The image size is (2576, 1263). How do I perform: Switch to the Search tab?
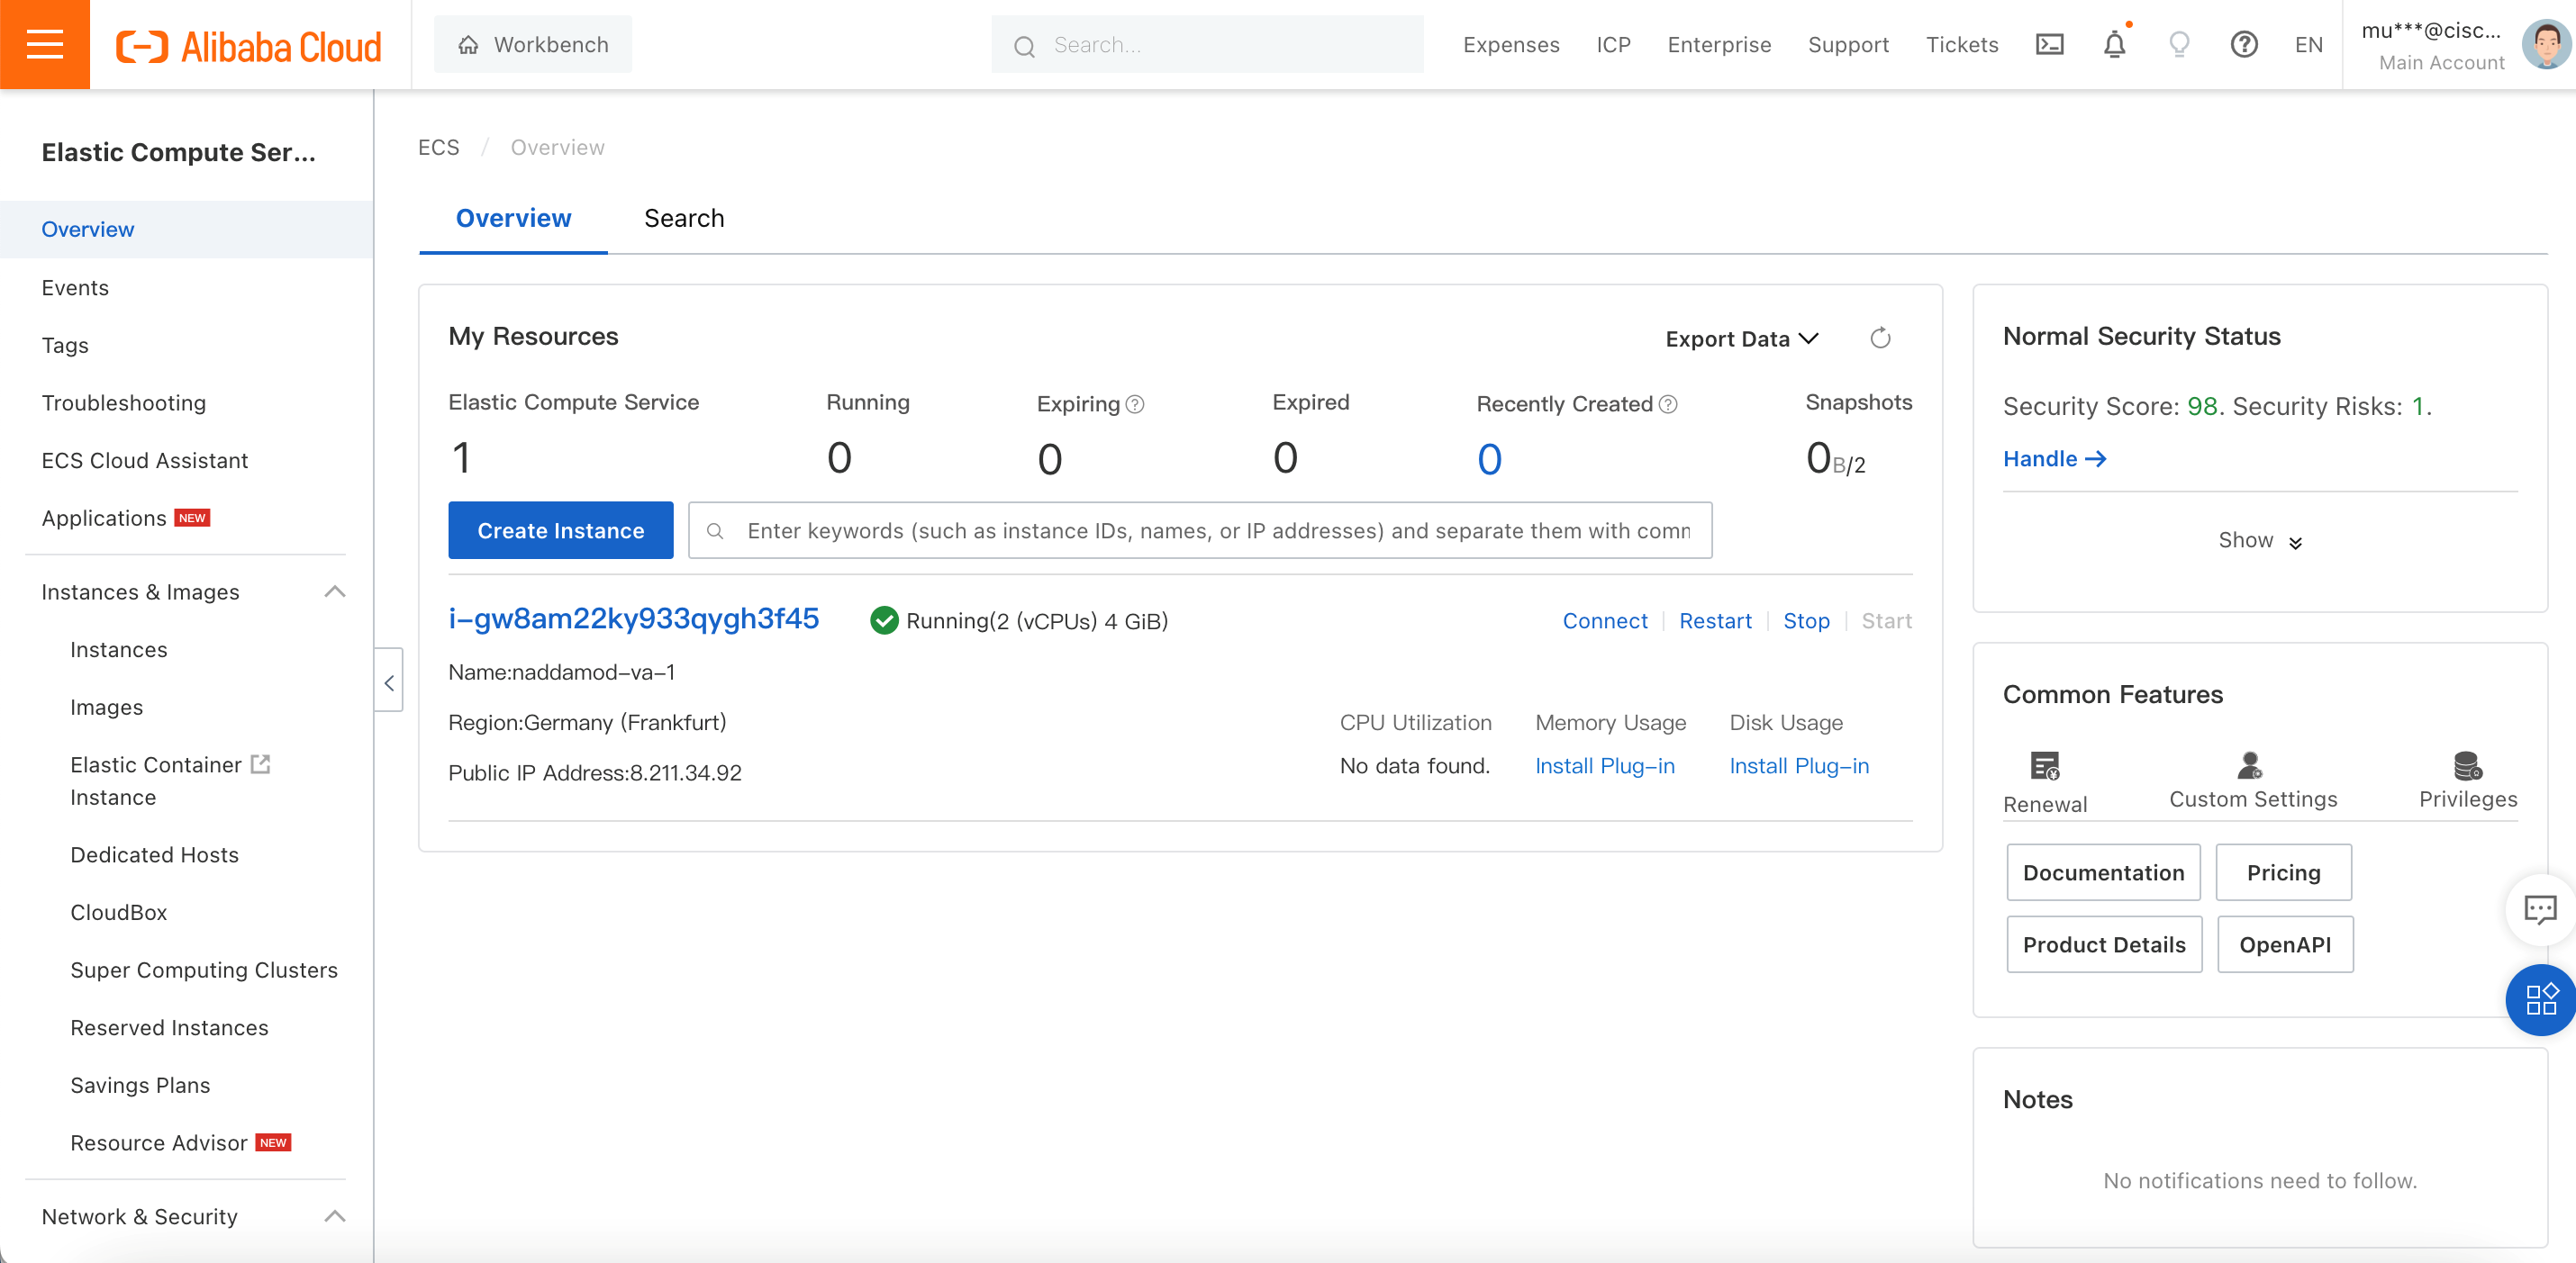tap(684, 219)
